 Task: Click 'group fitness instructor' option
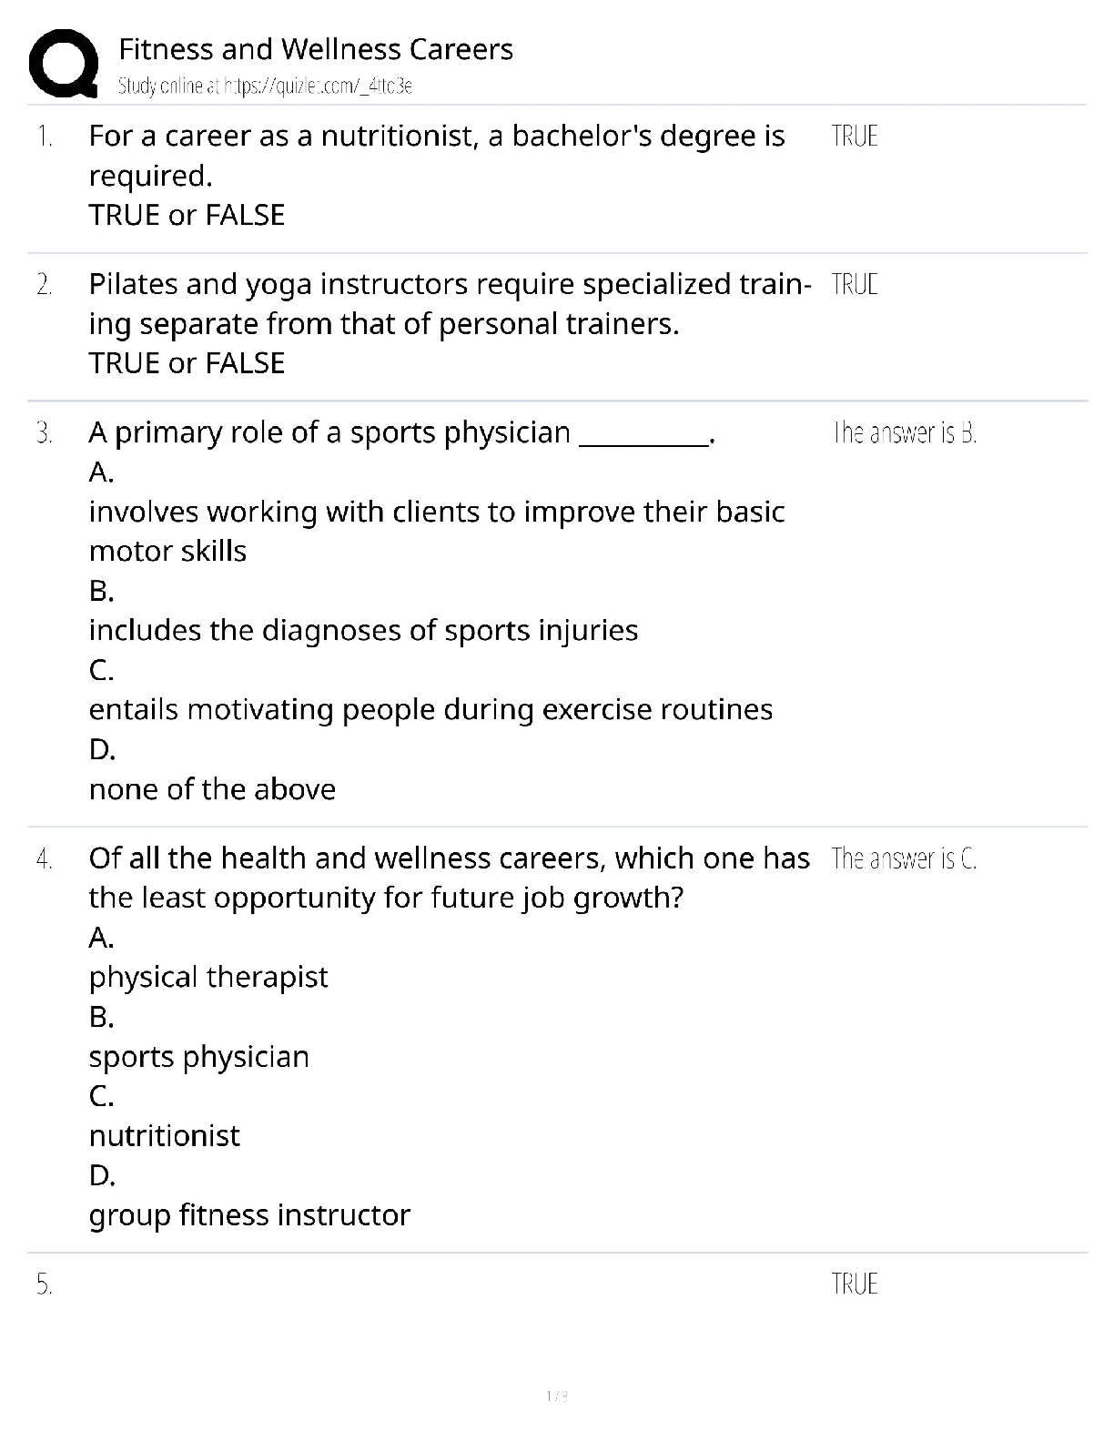[x=249, y=1214]
